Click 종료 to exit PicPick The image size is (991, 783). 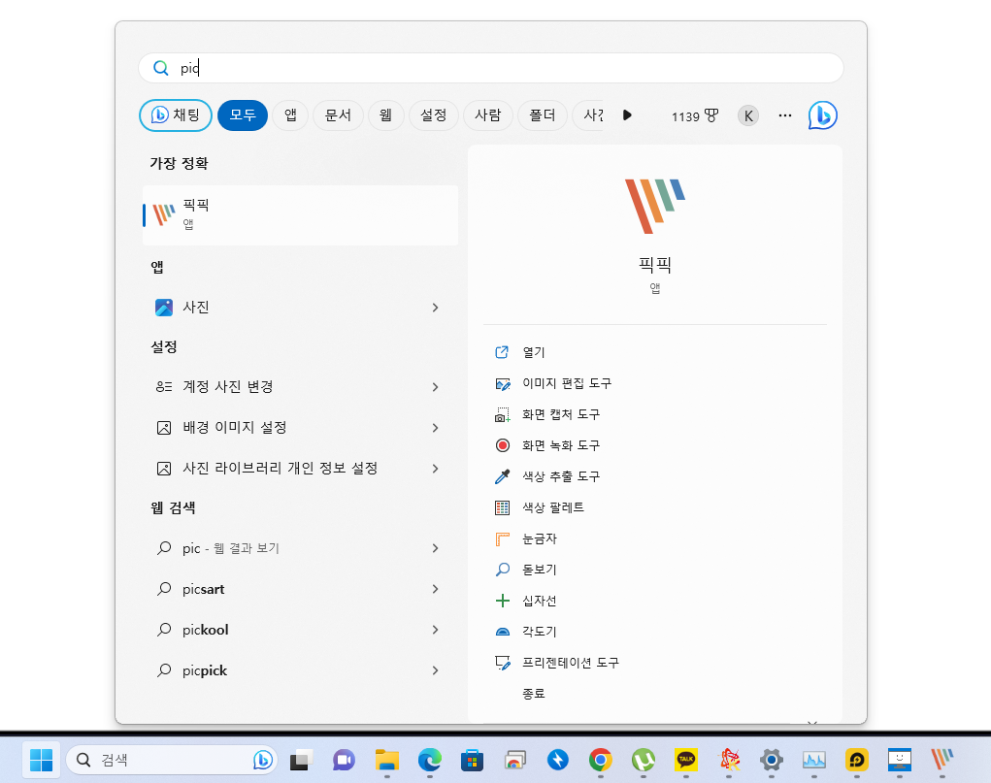[x=534, y=694]
